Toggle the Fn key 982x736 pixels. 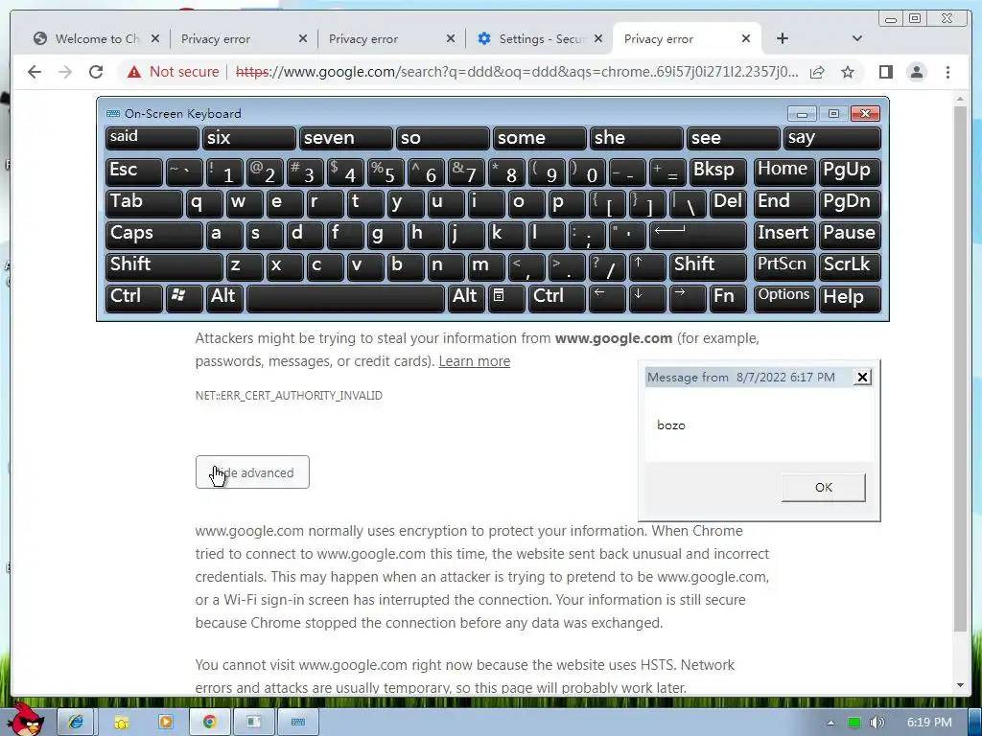(729, 298)
